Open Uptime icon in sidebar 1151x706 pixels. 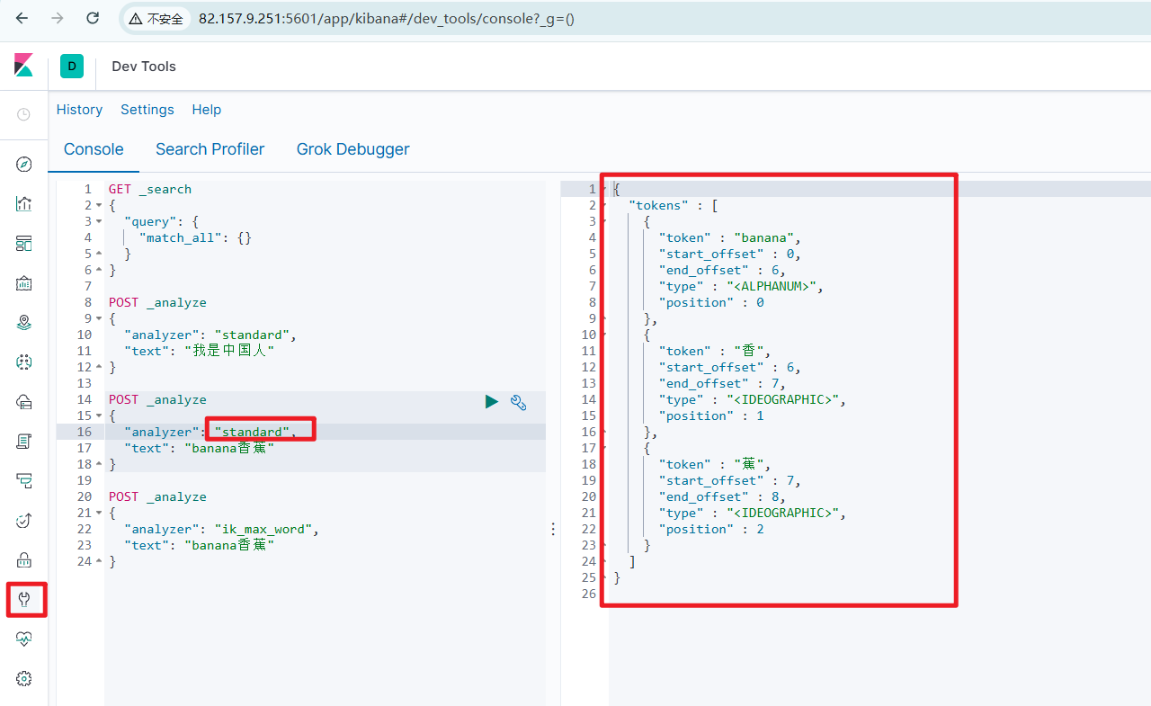[x=24, y=520]
